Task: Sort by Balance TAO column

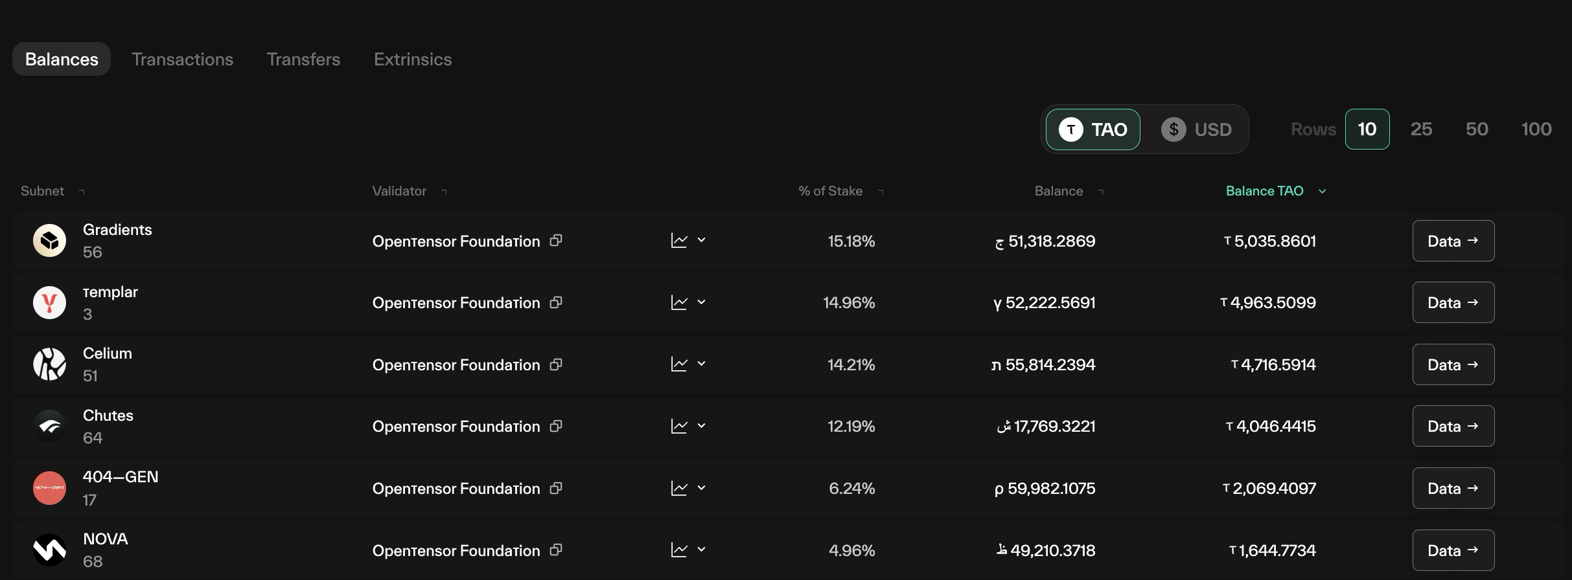Action: (x=1276, y=191)
